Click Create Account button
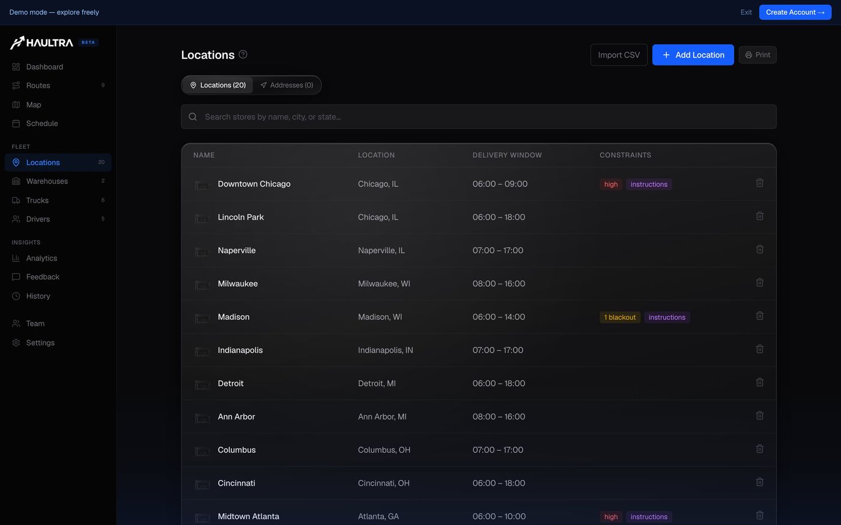Image resolution: width=841 pixels, height=525 pixels. (795, 12)
